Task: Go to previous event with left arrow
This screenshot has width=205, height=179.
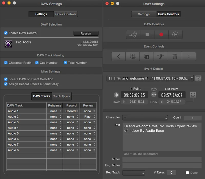Action: 118,56
